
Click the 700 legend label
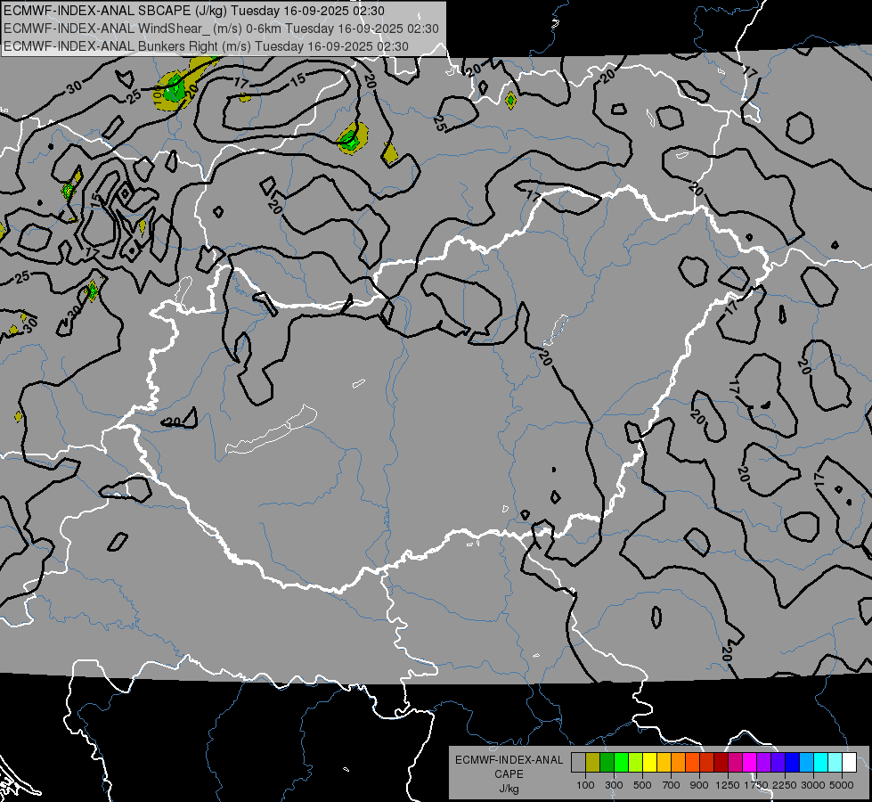click(671, 785)
